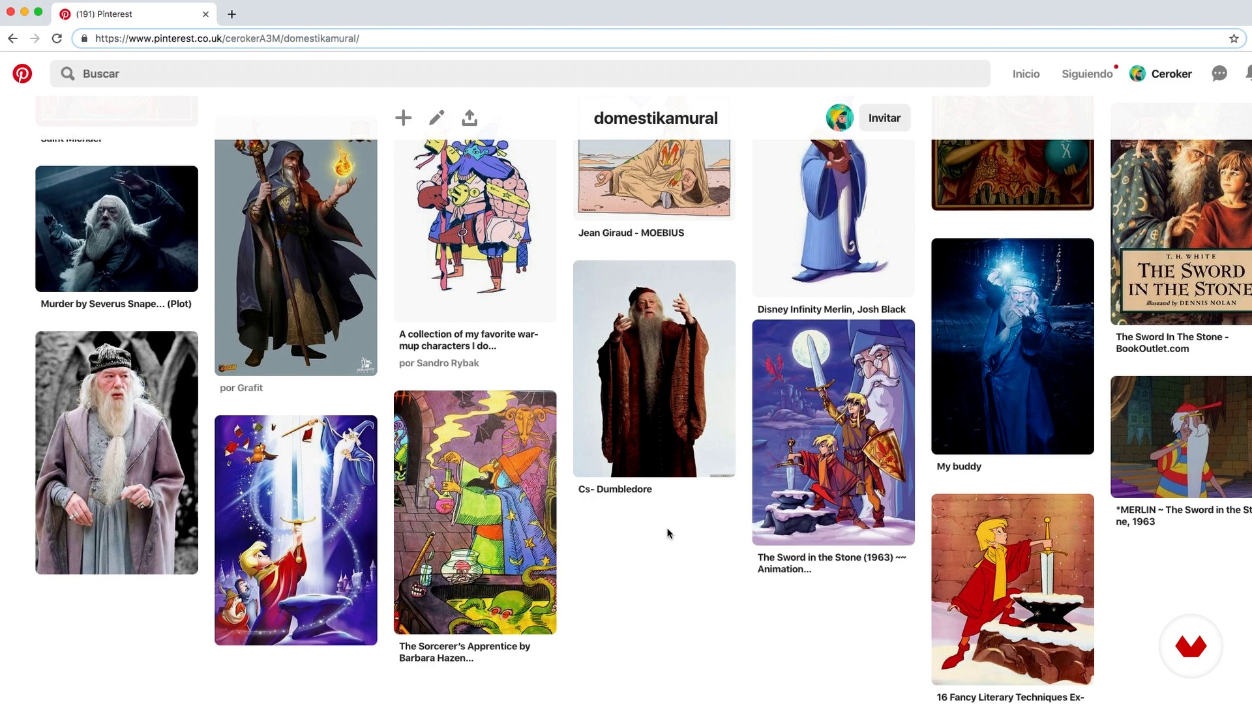Click board collaborator avatar next to Invitar
Viewport: 1252px width, 704px height.
[x=839, y=118]
